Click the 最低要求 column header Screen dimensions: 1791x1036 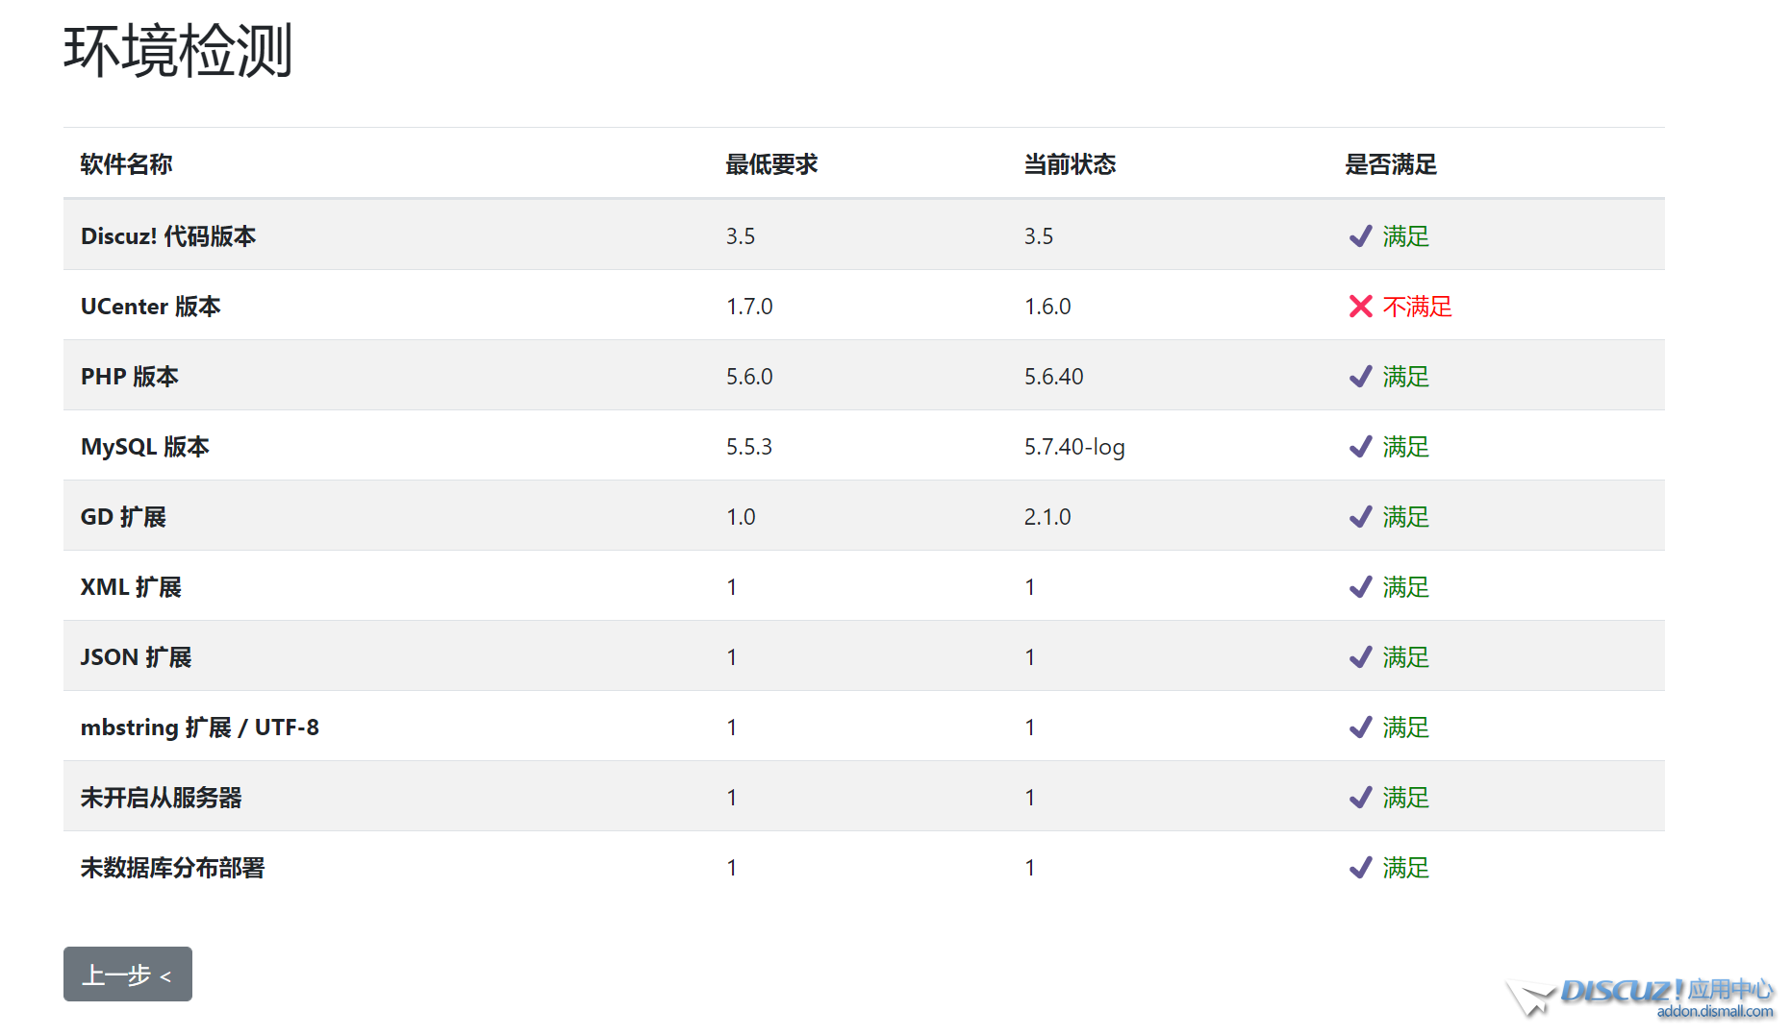pyautogui.click(x=771, y=164)
